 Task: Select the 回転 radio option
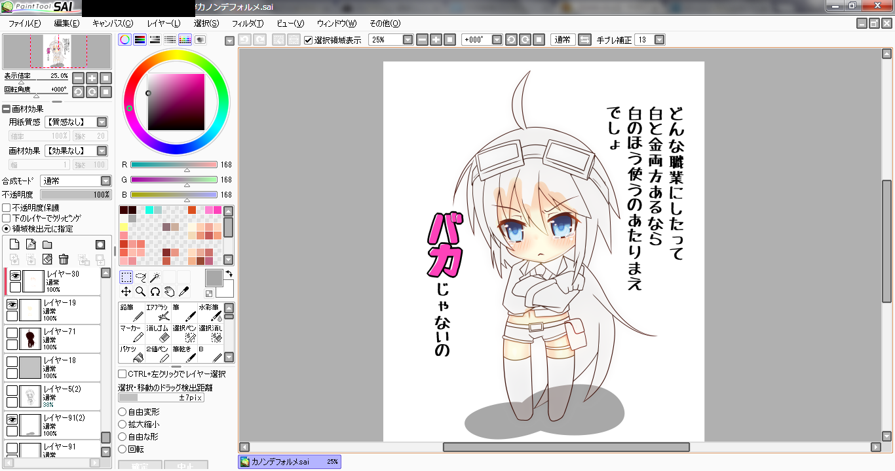click(123, 449)
